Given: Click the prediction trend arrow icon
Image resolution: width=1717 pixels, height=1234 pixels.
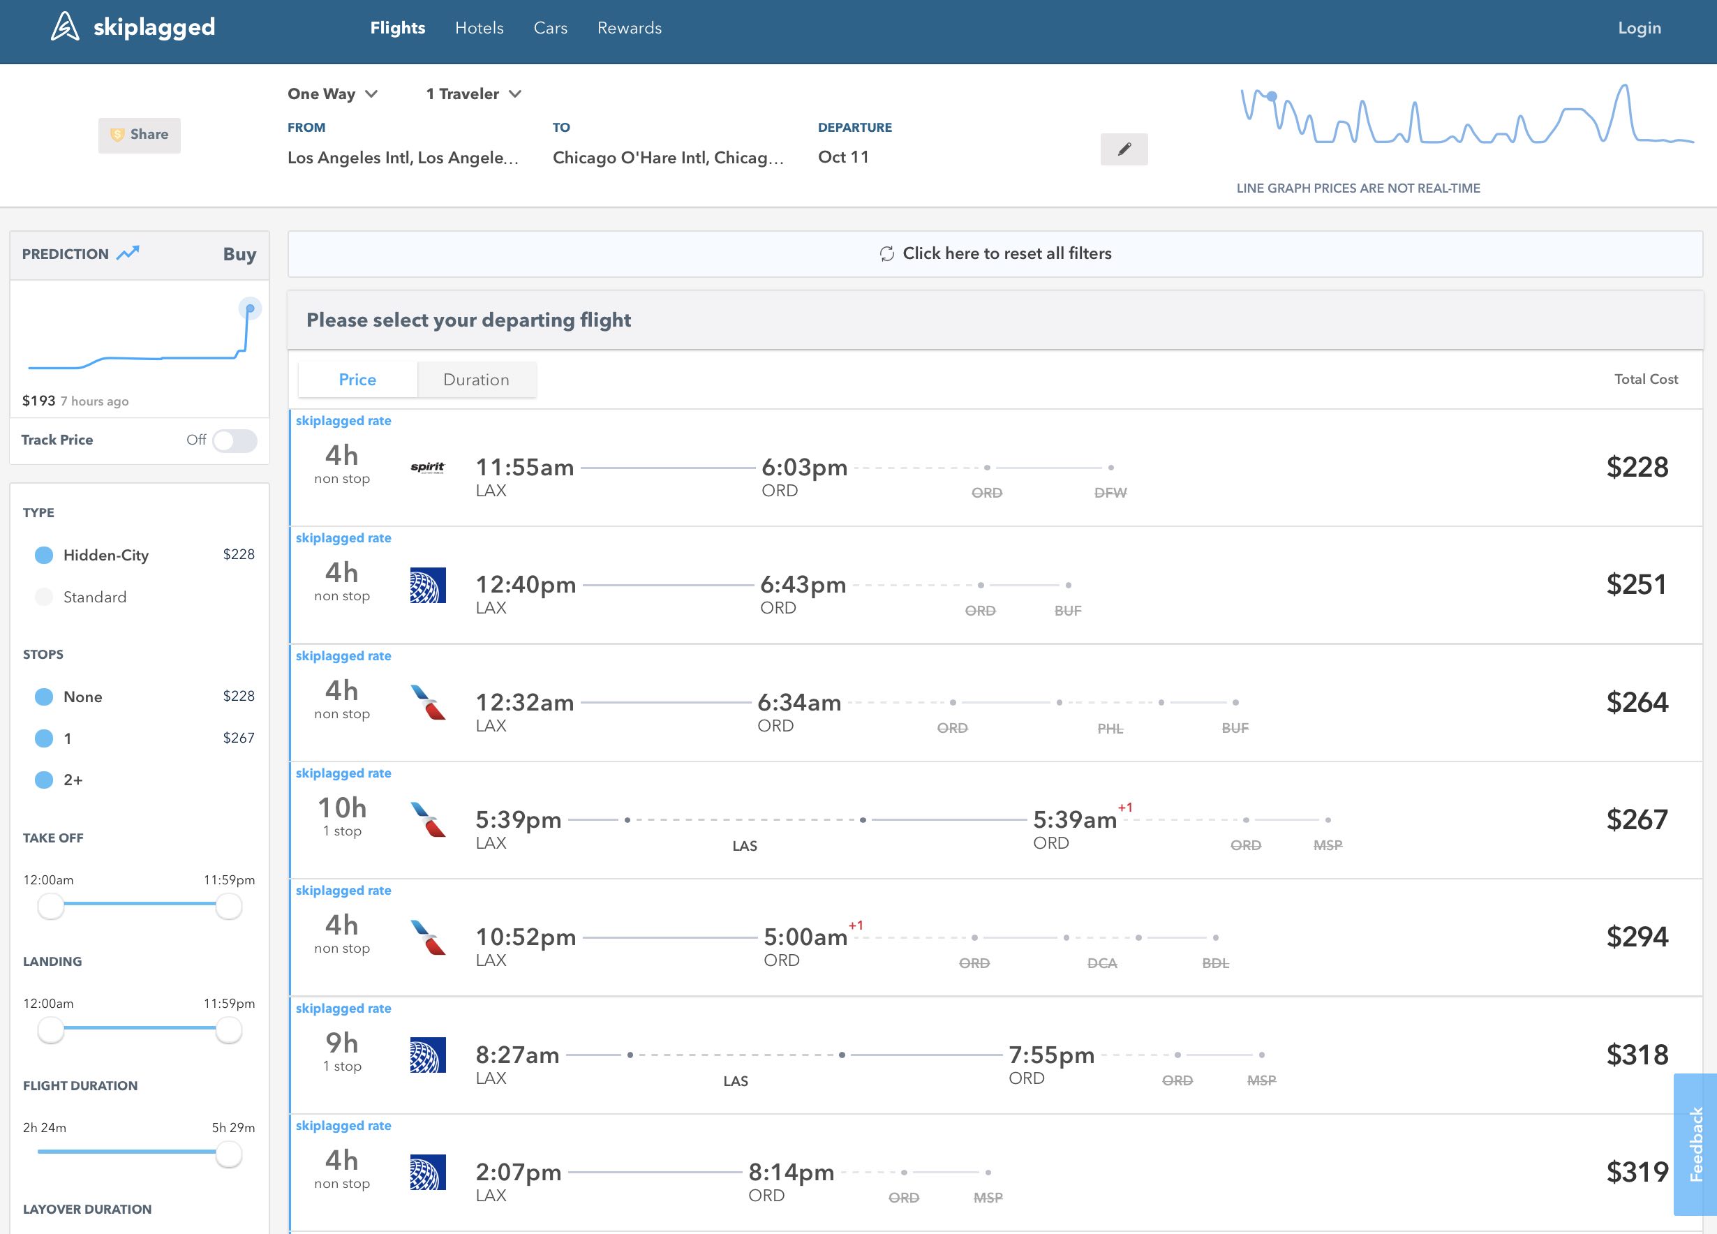Looking at the screenshot, I should coord(128,253).
